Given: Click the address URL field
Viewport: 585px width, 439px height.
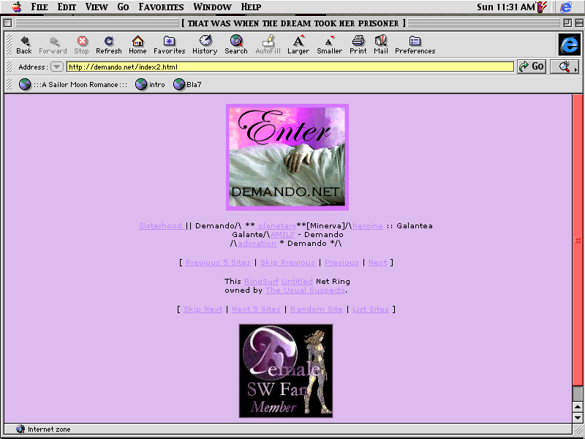Looking at the screenshot, I should pos(289,67).
